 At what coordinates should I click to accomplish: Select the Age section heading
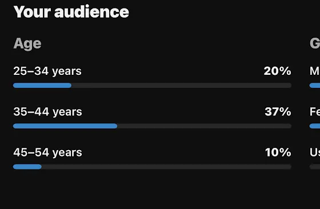pos(27,44)
